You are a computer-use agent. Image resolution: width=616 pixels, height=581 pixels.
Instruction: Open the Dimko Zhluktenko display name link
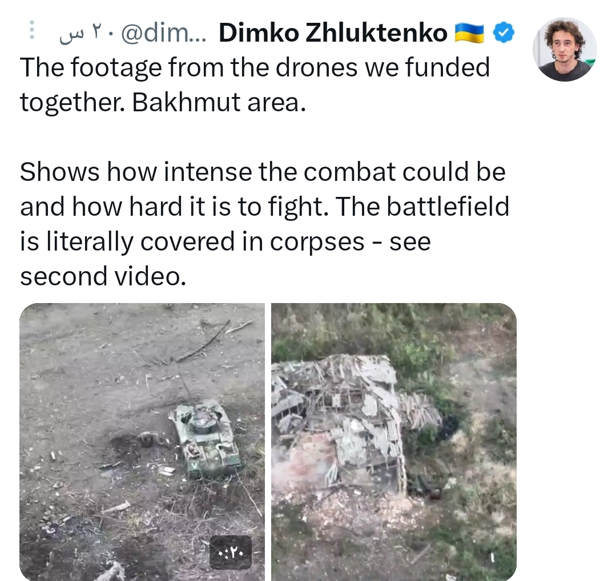pos(333,33)
